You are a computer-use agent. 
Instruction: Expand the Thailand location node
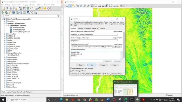coord(5,85)
